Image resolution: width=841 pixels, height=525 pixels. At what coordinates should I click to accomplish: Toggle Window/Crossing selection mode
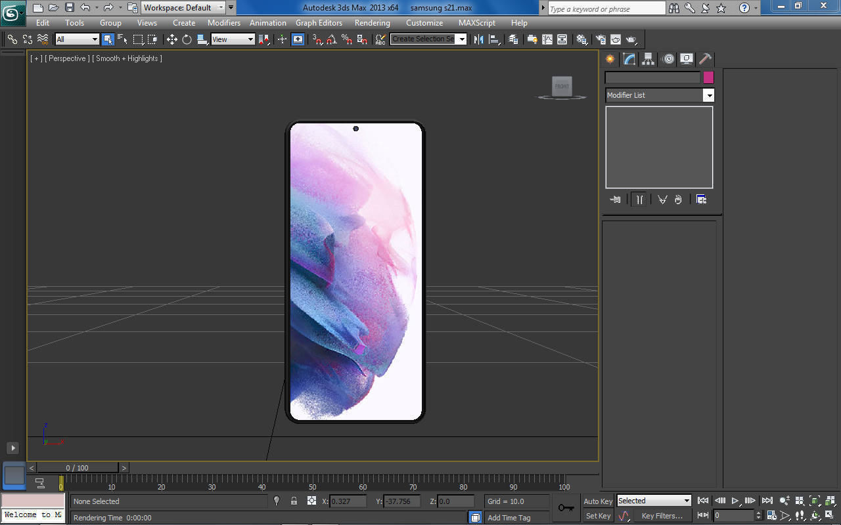(152, 39)
